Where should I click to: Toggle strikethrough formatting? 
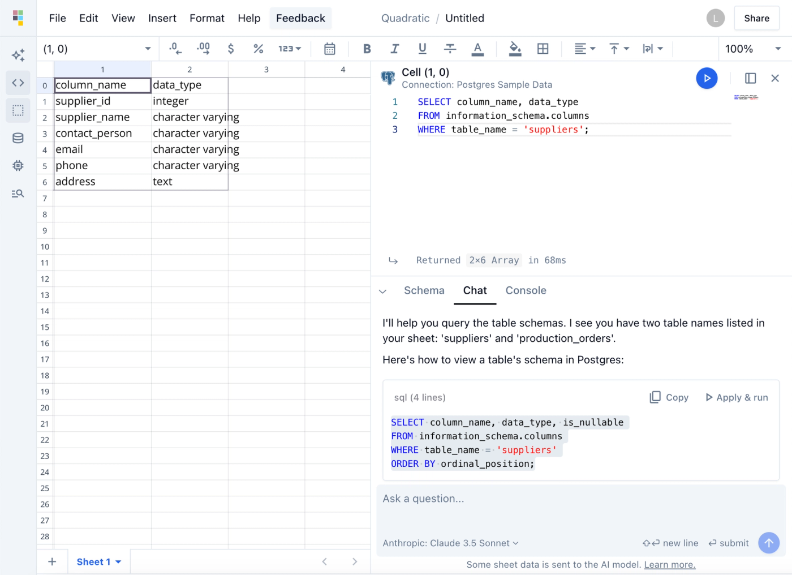[x=450, y=49]
